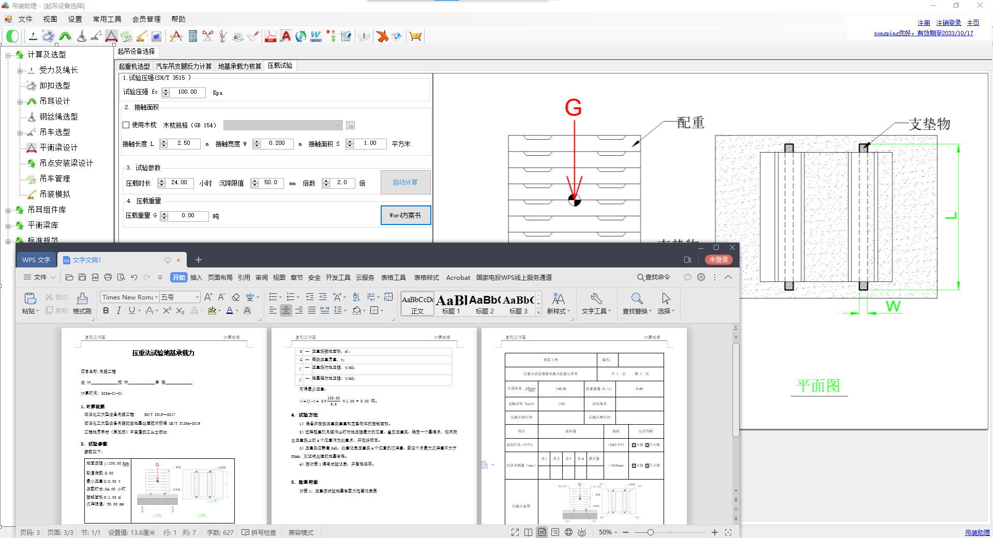This screenshot has height=538, width=993.
Task: Apply bold formatting in WPS ribbon
Action: click(106, 310)
